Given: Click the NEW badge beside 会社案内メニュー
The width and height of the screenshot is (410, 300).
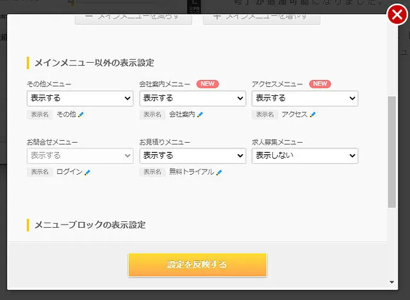Looking at the screenshot, I should (208, 84).
